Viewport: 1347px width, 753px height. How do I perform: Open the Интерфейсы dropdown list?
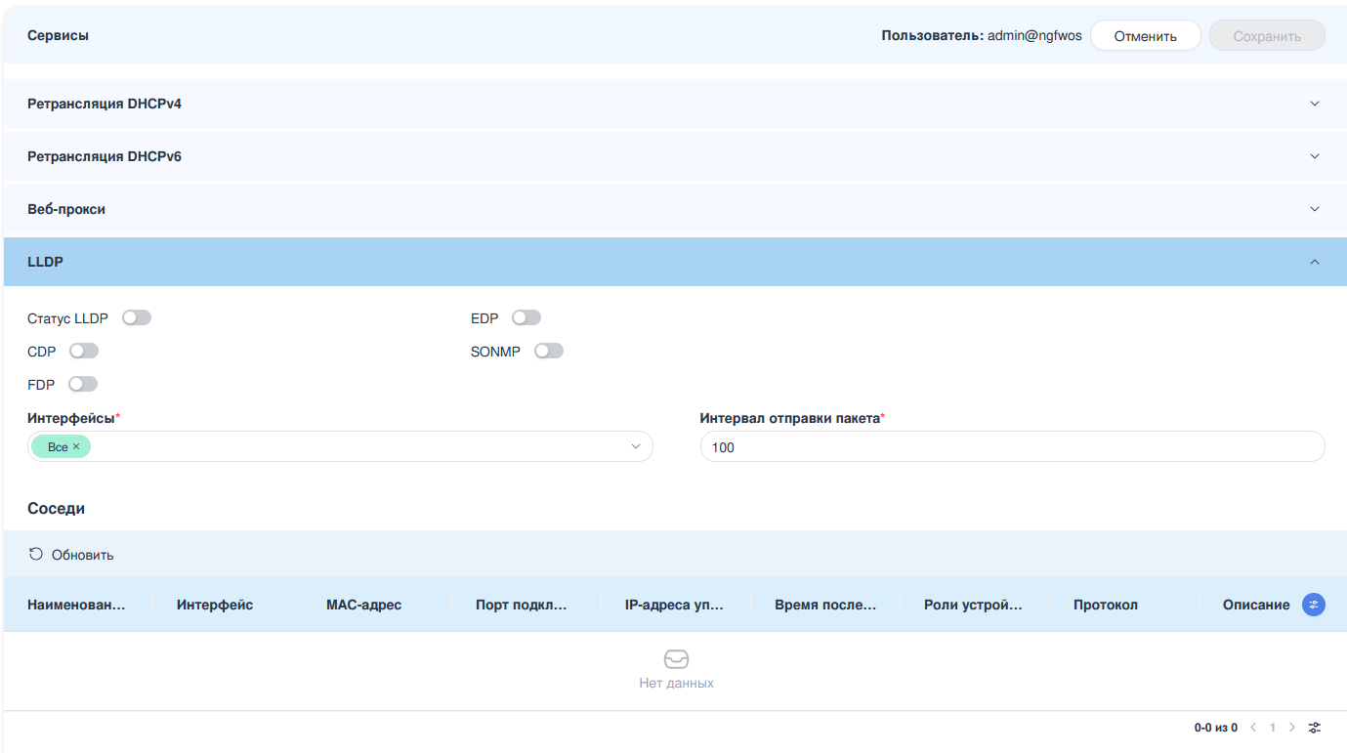(x=636, y=447)
